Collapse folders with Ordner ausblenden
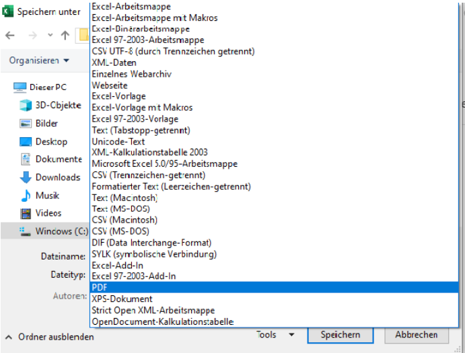Viewport: 465px width, 353px height. (x=50, y=337)
